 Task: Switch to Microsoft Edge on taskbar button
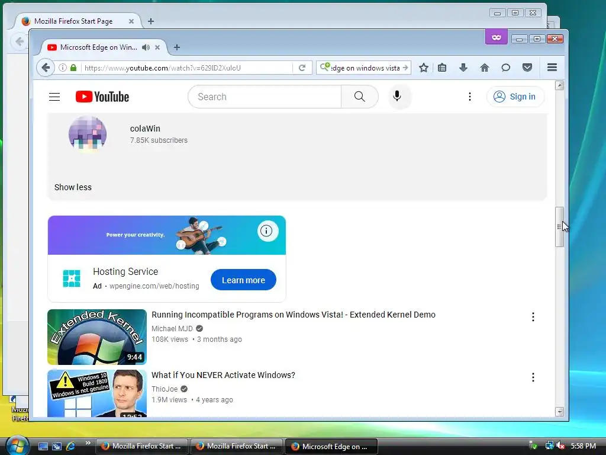331,446
